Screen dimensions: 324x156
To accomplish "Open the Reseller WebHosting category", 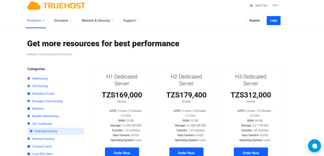I will 45,116.
